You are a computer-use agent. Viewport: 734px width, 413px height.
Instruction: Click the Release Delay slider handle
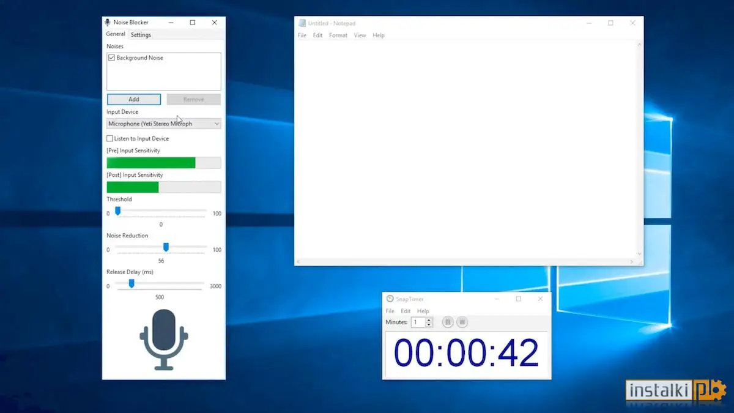coord(132,283)
